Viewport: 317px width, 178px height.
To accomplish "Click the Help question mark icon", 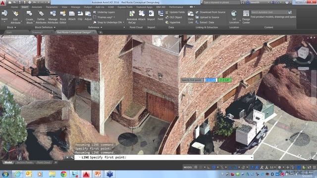I will (287, 2).
